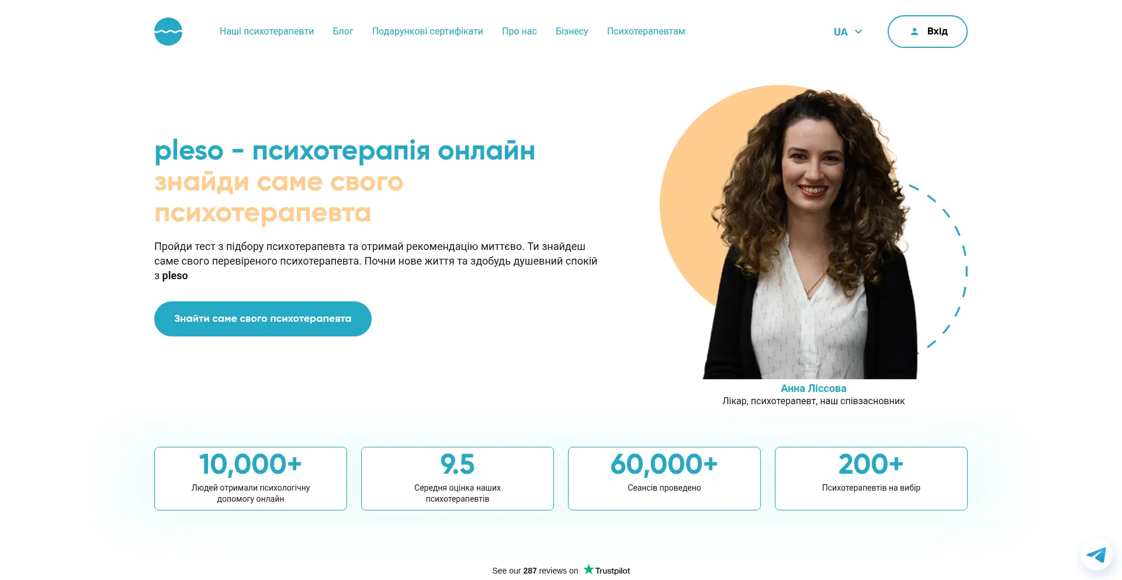Open the Психотерапевтам section
The height and width of the screenshot is (580, 1122).
[x=646, y=32]
